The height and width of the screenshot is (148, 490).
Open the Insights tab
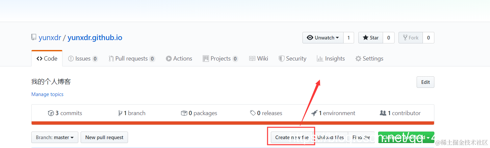tap(331, 59)
